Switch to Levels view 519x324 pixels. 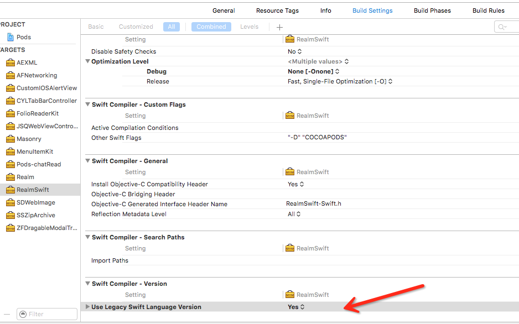pyautogui.click(x=249, y=27)
